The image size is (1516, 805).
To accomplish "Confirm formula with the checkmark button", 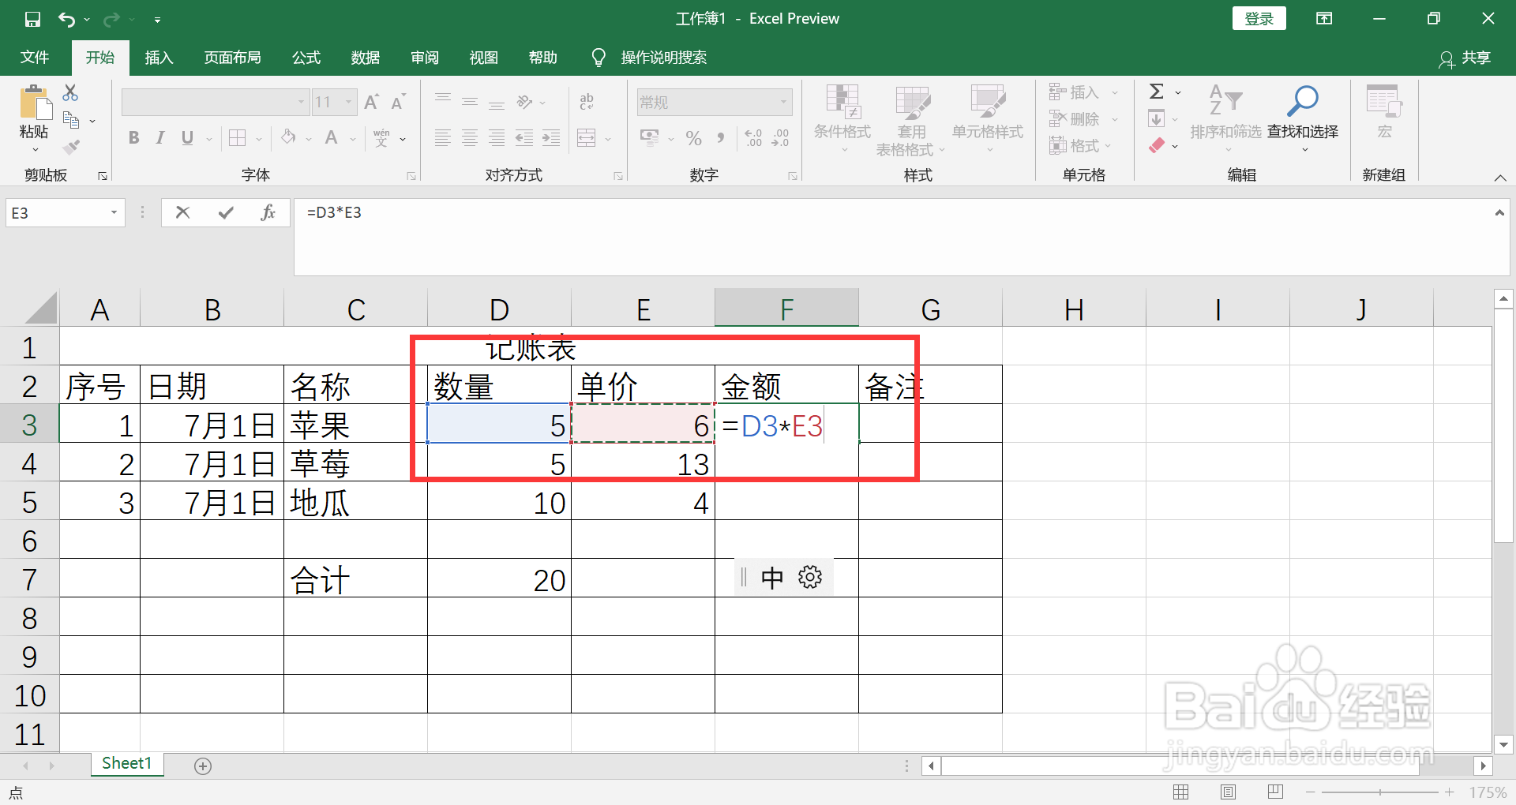I will pyautogui.click(x=225, y=212).
